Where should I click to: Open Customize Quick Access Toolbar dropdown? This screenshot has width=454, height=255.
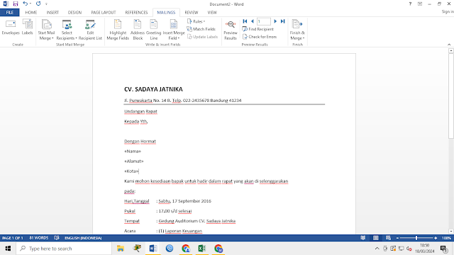click(46, 4)
